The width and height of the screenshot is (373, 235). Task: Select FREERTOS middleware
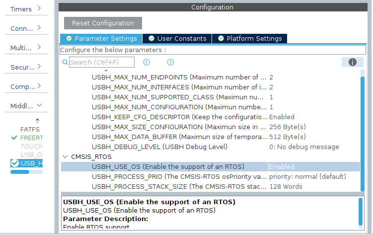(x=31, y=138)
